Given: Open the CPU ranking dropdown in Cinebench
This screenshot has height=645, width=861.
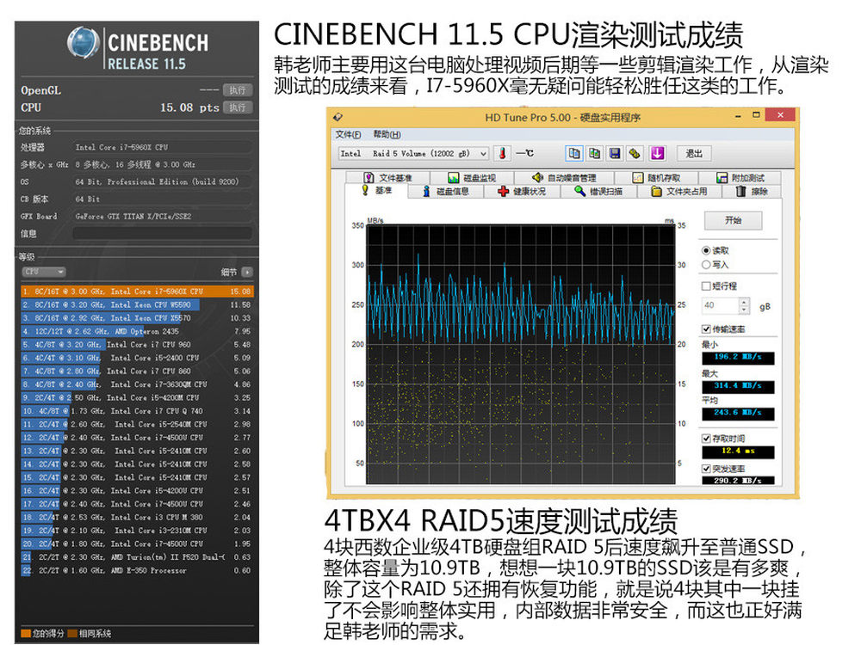Looking at the screenshot, I should tap(44, 272).
